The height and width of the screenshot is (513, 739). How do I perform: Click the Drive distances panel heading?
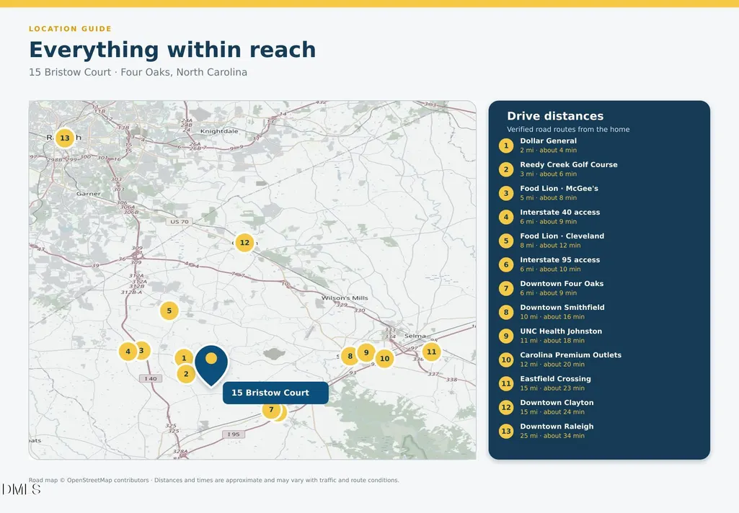554,116
